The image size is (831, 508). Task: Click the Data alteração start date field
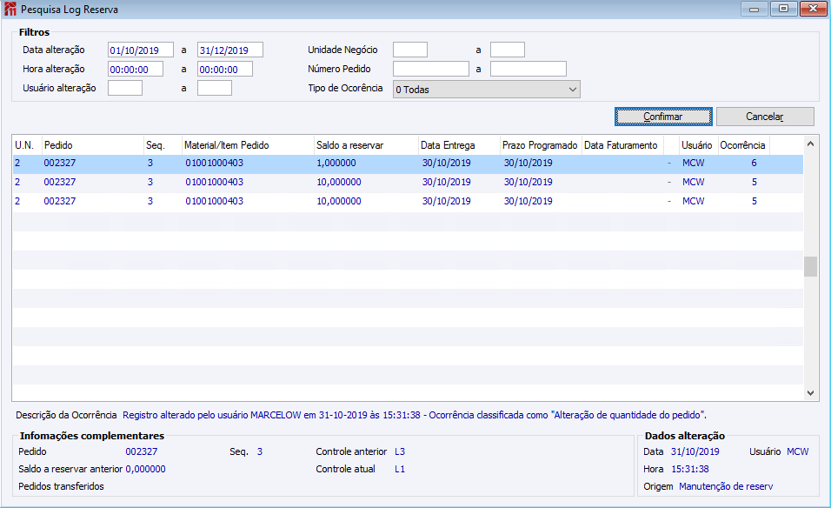[x=140, y=50]
